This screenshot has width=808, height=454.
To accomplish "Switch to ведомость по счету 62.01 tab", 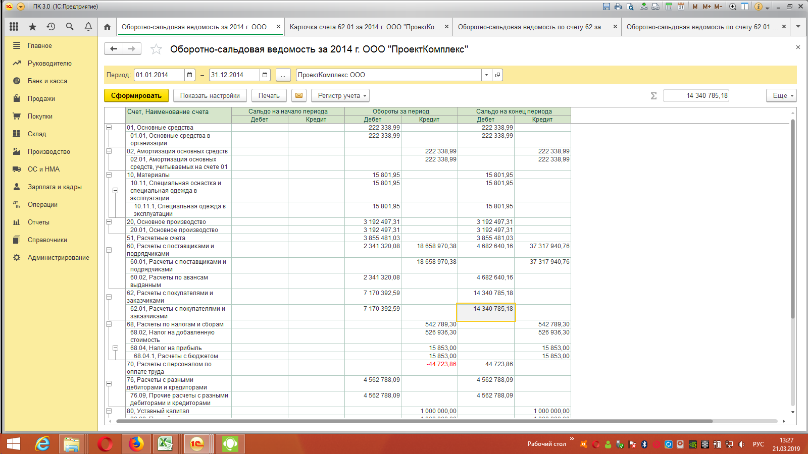I will point(702,27).
